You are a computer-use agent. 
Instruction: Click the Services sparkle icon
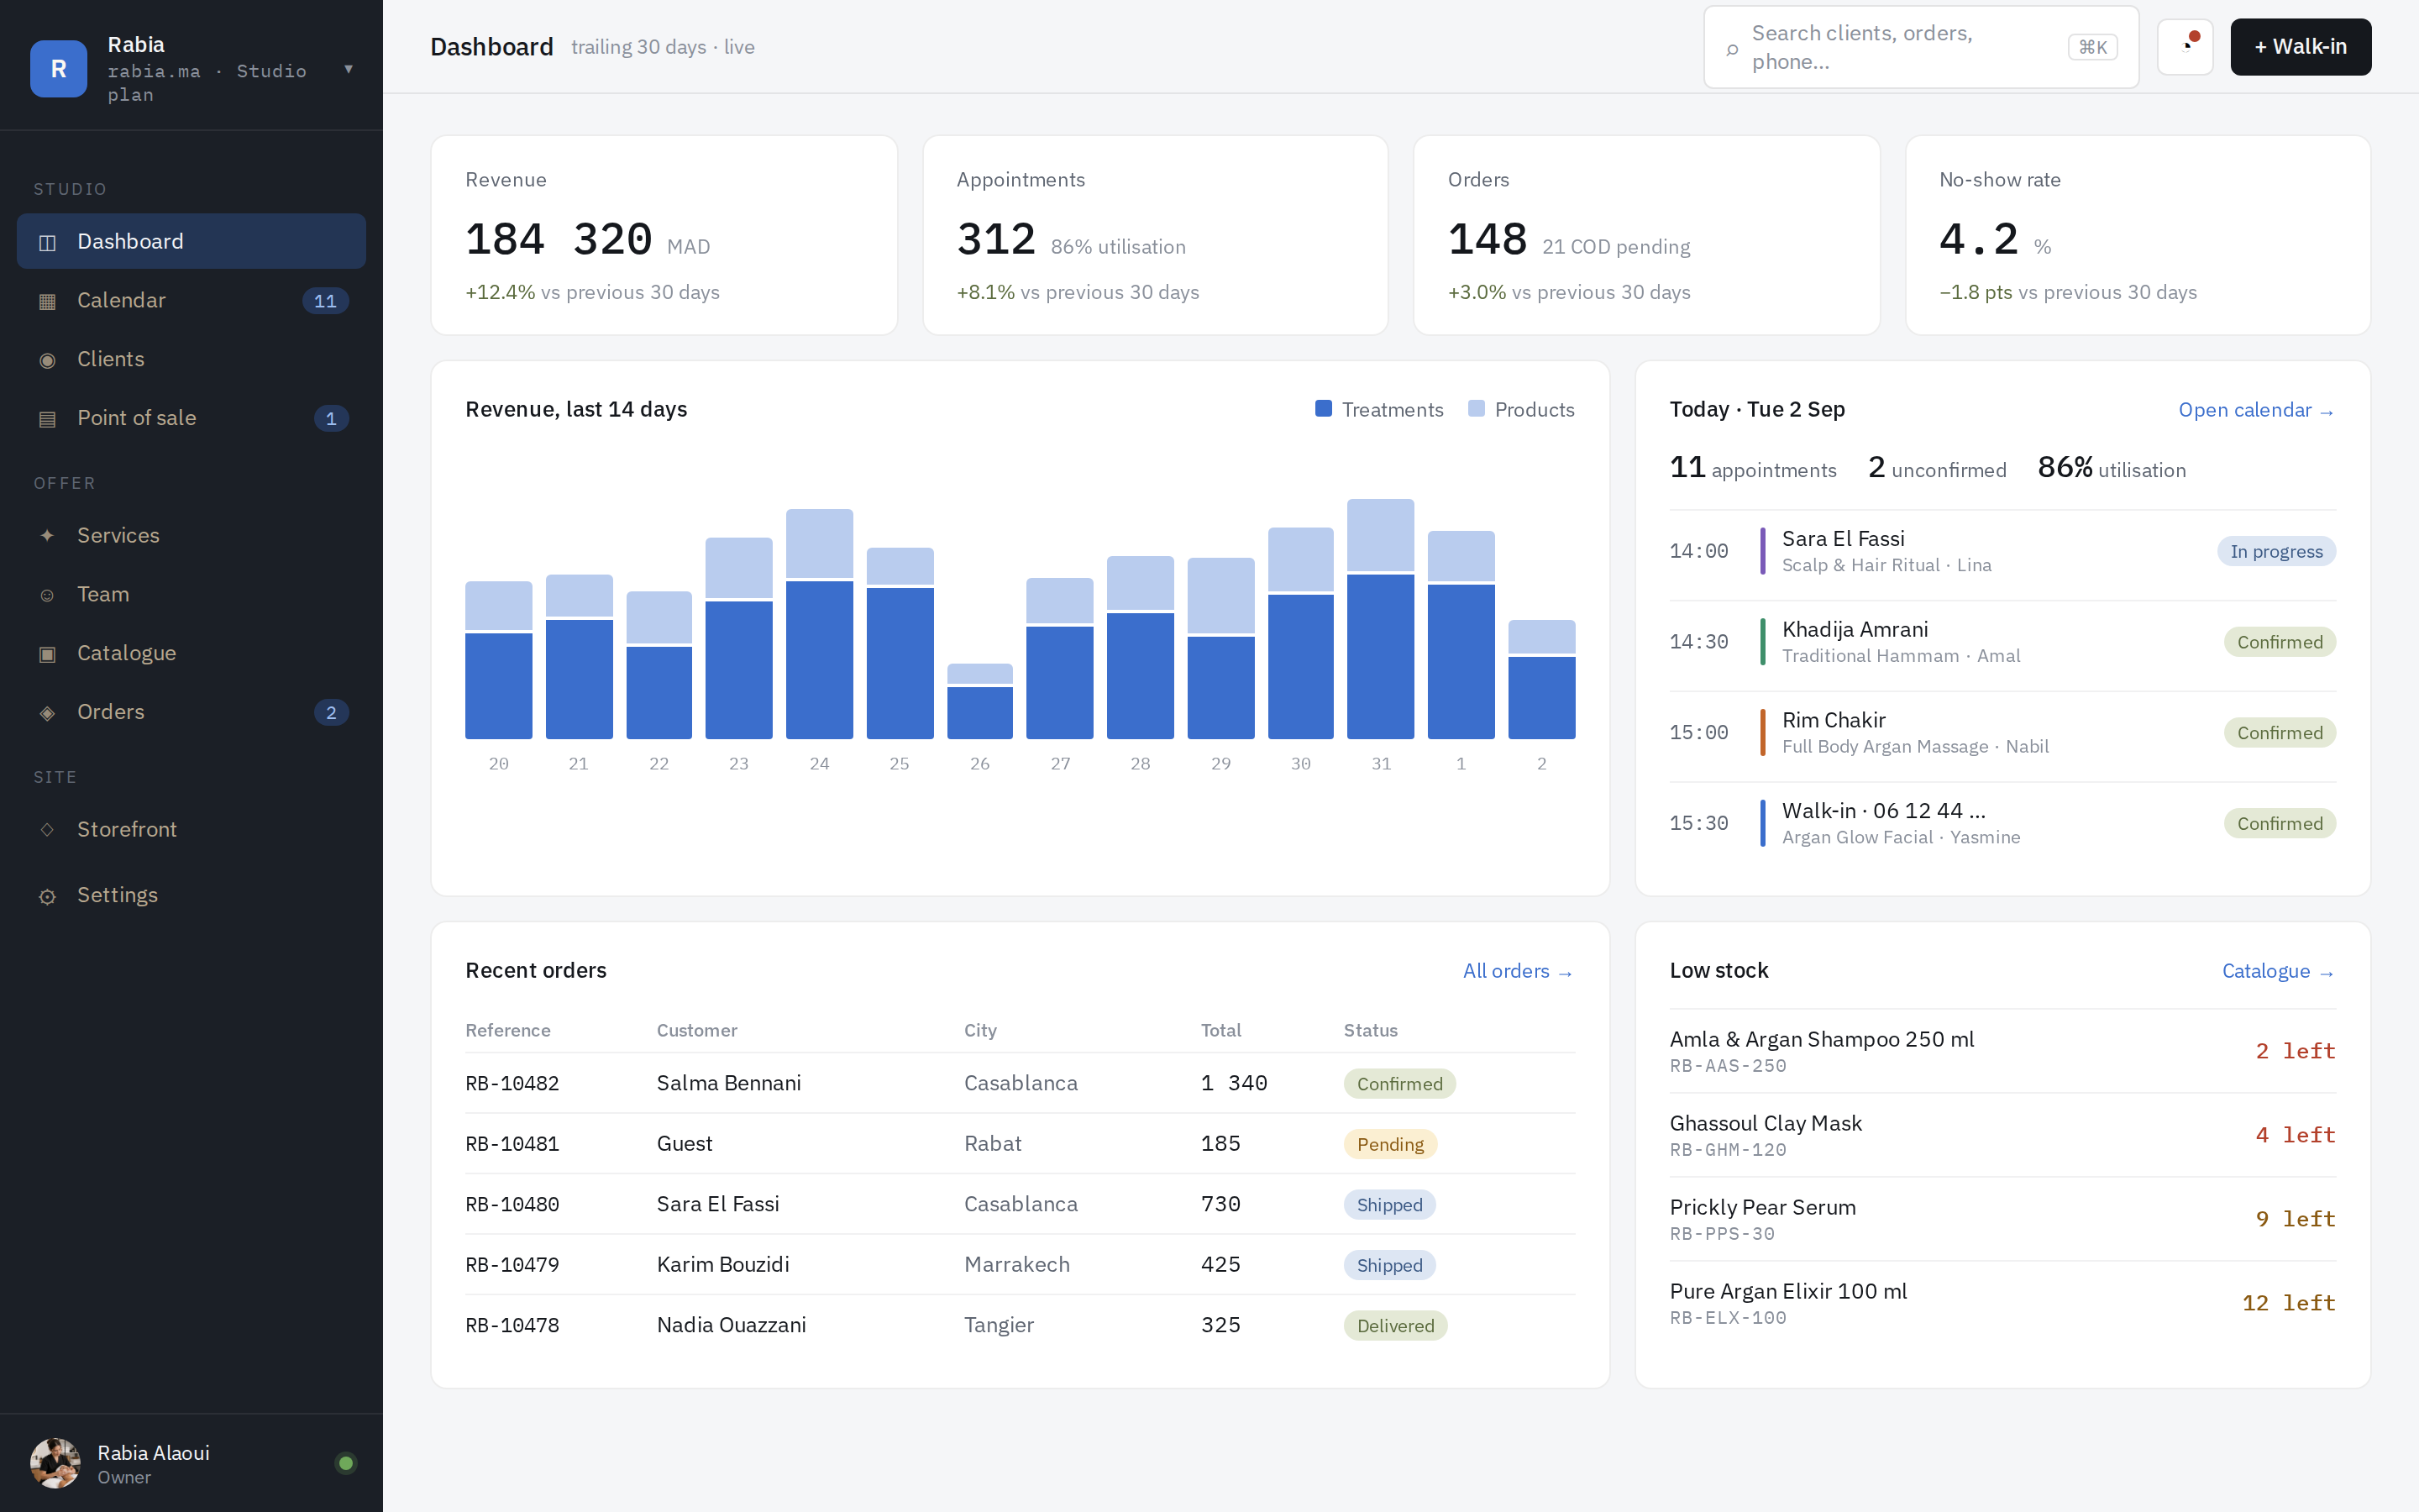click(47, 536)
